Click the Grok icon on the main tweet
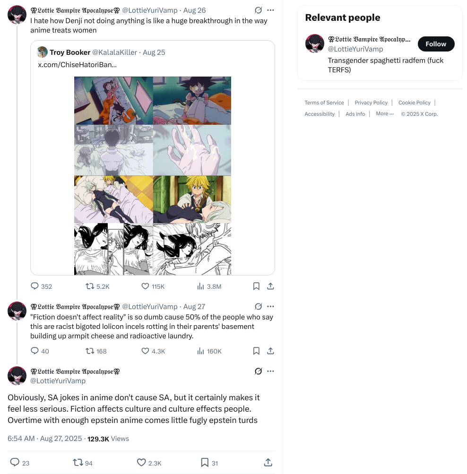Viewport: 467px width, 474px height. pos(258,371)
